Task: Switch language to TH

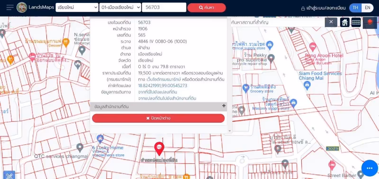Action: coord(355,8)
